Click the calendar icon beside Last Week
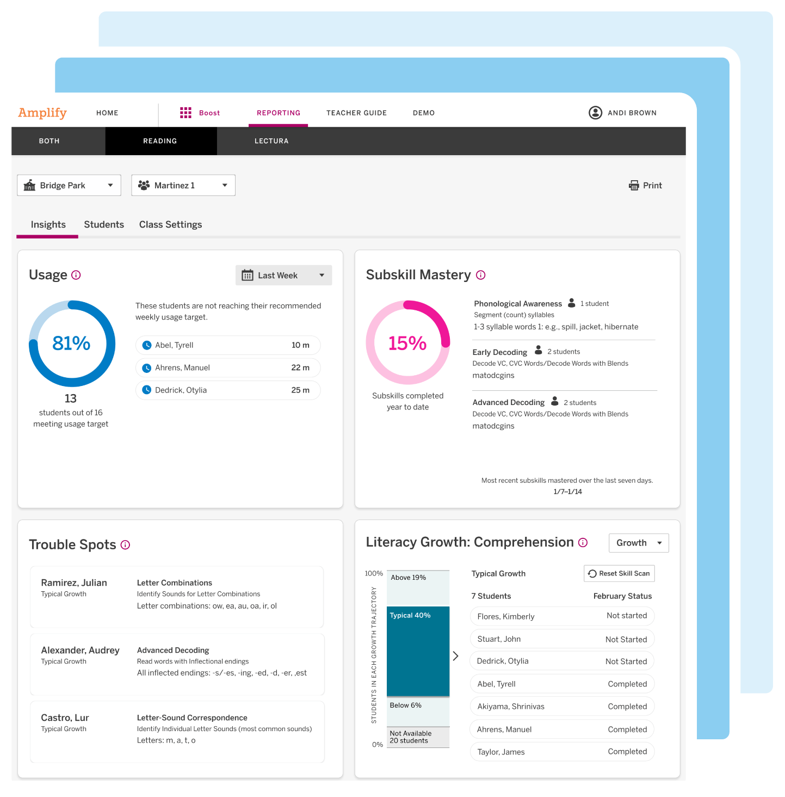This screenshot has height=797, width=785. (x=248, y=275)
